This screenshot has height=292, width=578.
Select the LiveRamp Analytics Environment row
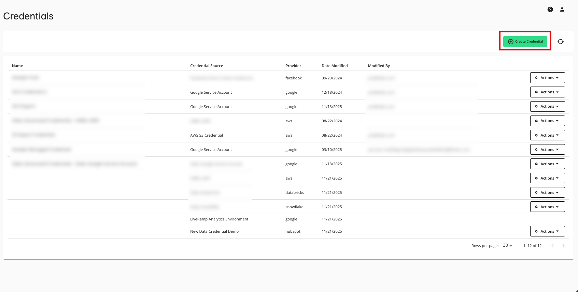pos(219,219)
